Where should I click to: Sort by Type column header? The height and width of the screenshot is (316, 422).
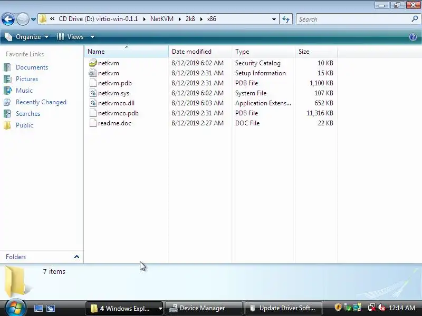pos(263,51)
